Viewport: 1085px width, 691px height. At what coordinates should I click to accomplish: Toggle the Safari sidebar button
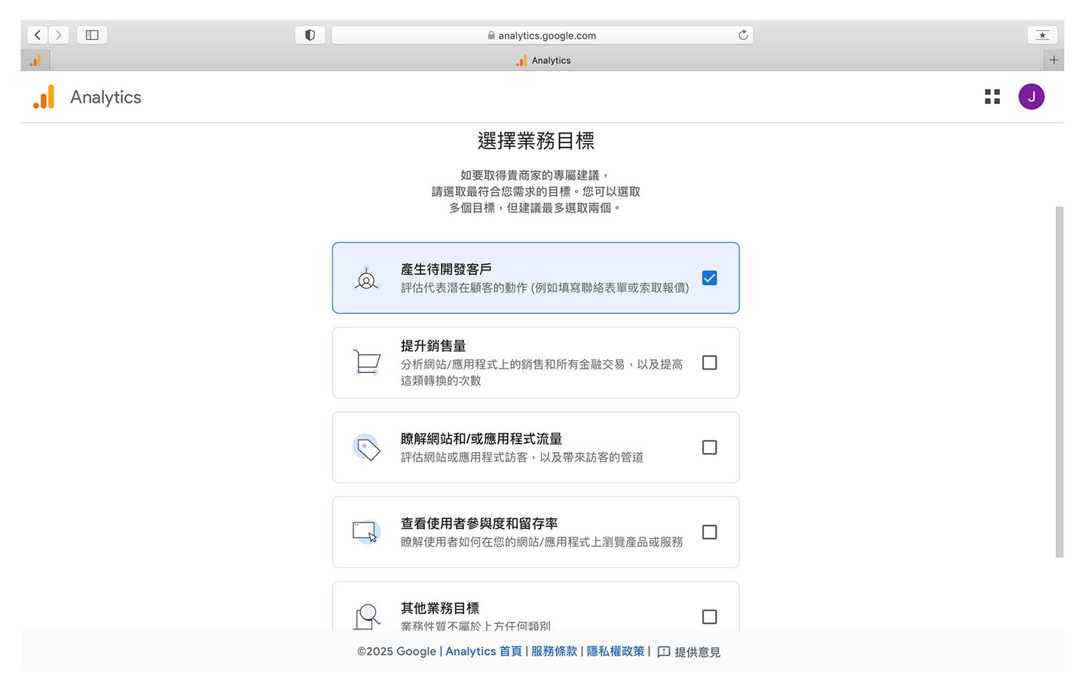click(92, 35)
